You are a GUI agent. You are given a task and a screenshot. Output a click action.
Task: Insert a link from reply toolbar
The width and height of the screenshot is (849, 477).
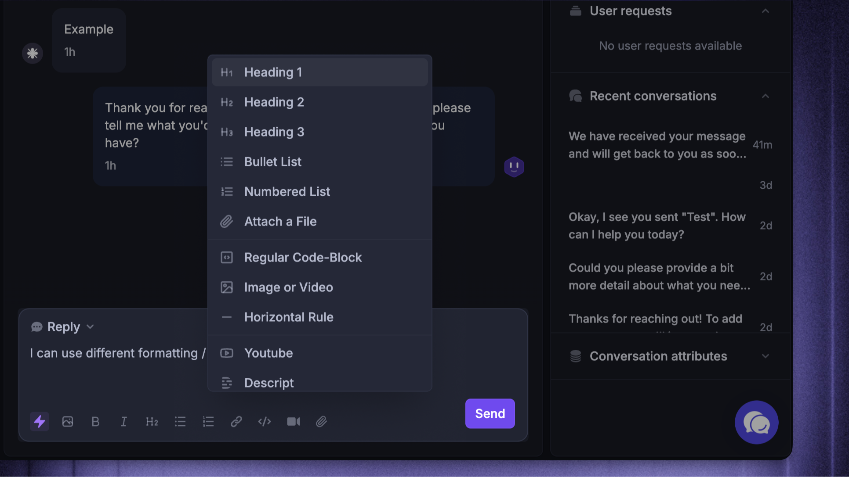(236, 421)
